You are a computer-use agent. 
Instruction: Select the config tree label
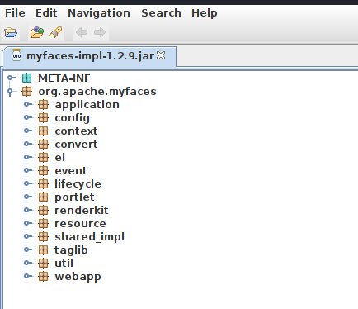point(72,118)
